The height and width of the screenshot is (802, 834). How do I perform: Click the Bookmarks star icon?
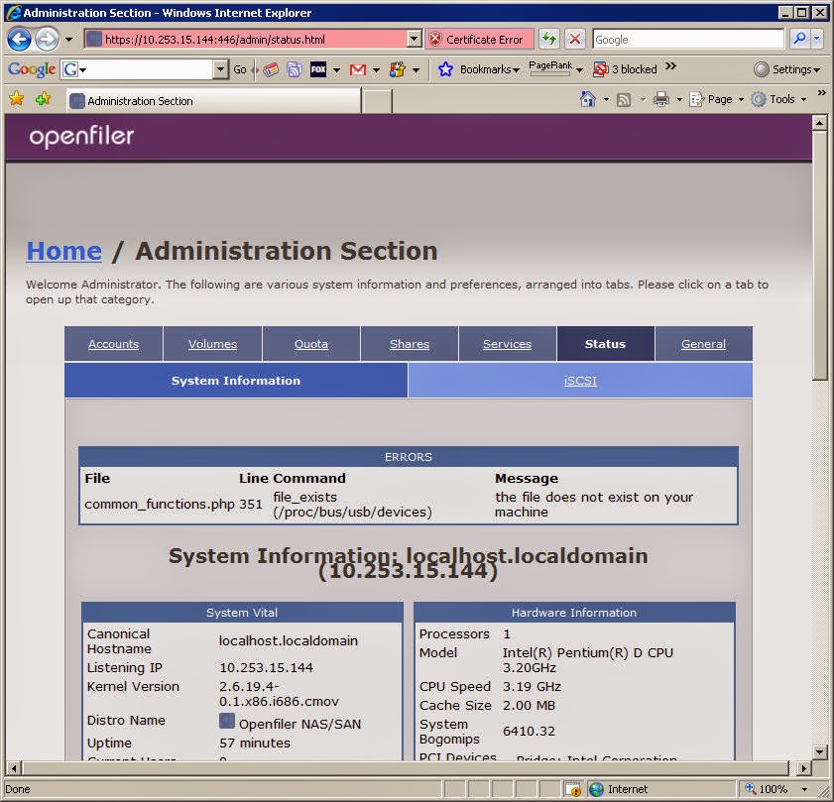445,69
